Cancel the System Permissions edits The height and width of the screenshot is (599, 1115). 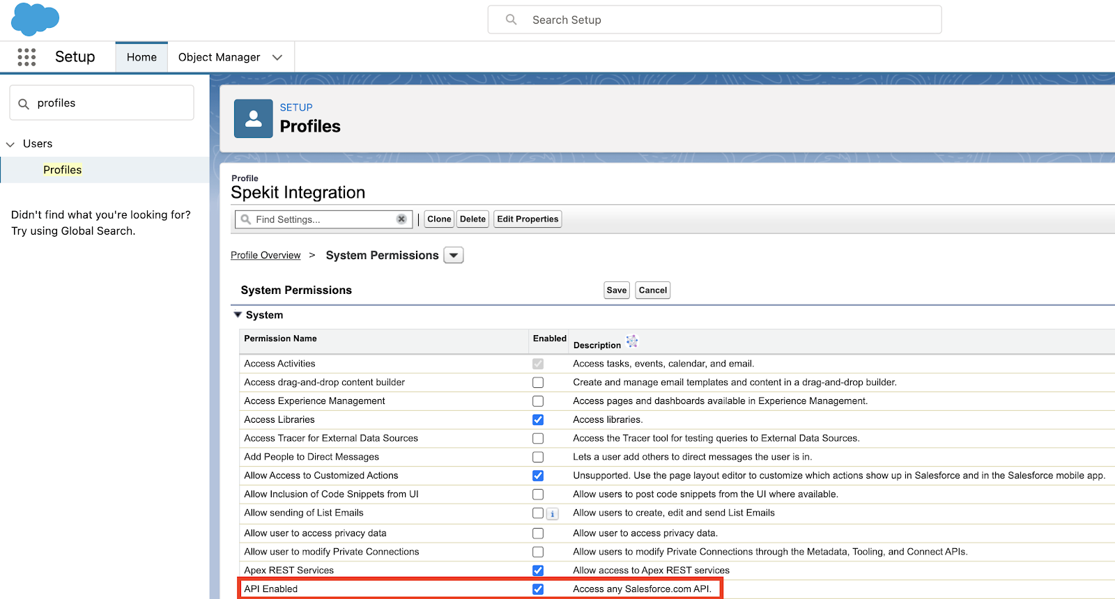653,290
